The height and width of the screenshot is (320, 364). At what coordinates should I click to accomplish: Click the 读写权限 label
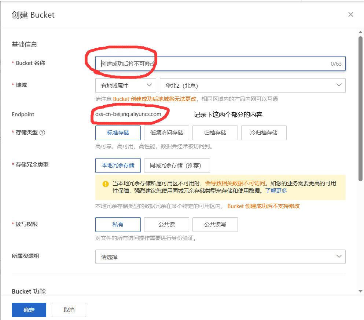point(27,224)
